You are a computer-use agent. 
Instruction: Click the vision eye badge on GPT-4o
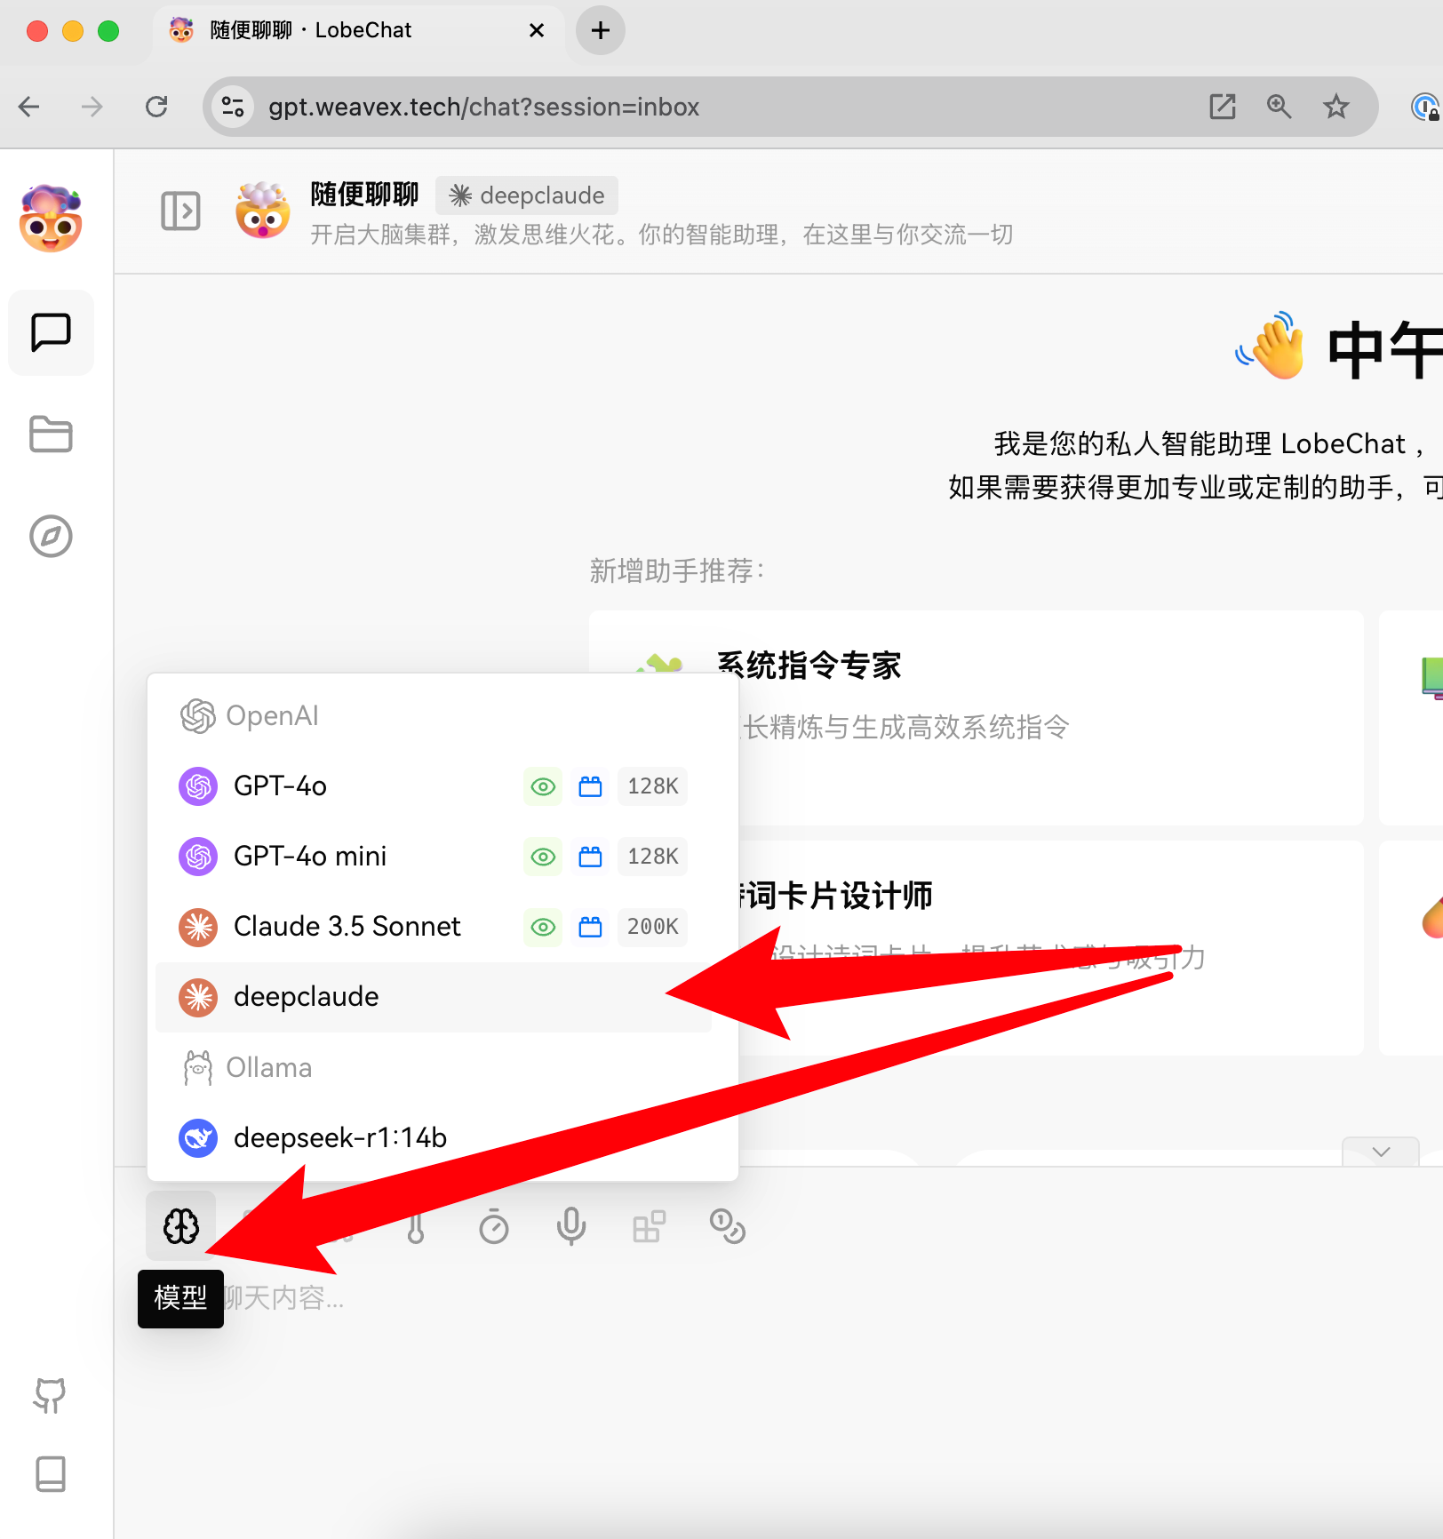pyautogui.click(x=543, y=786)
